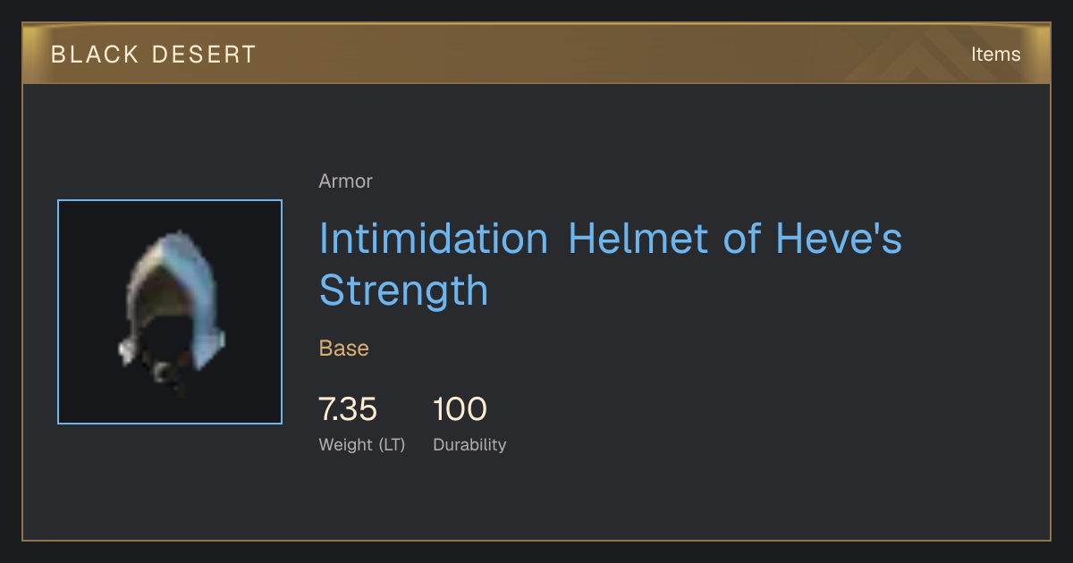Open the Items section link
The image size is (1073, 563).
pyautogui.click(x=995, y=55)
